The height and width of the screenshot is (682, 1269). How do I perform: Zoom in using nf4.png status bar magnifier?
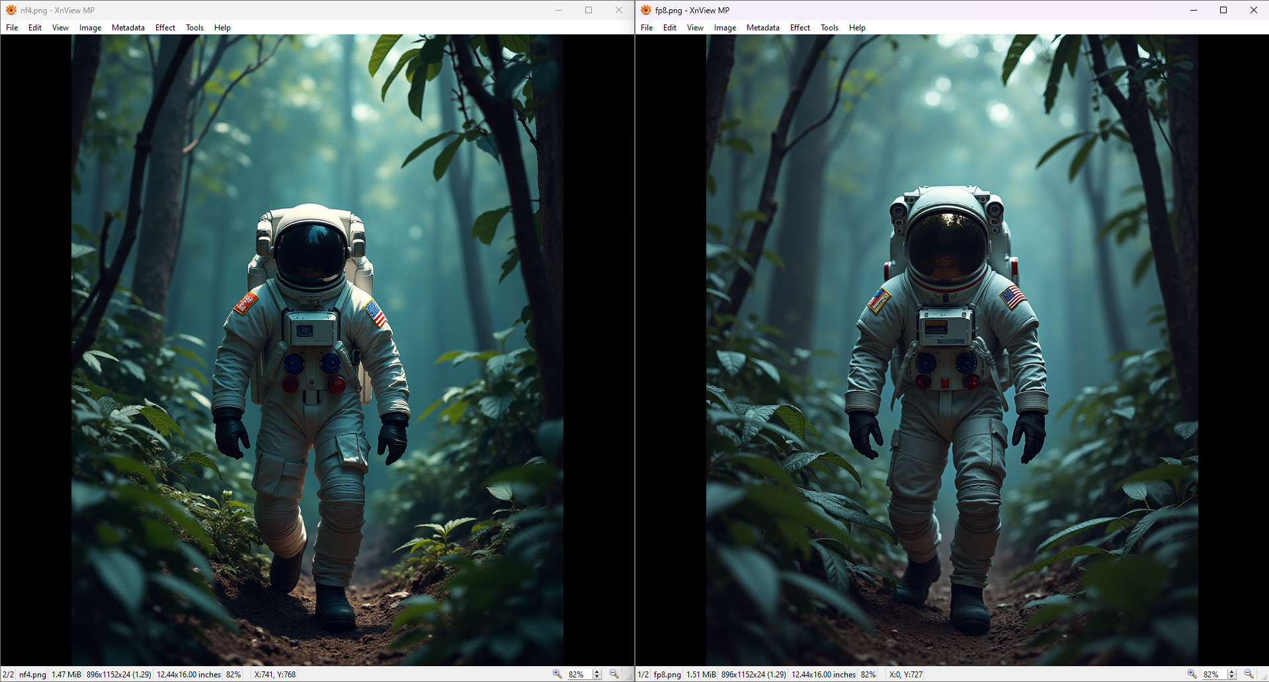pyautogui.click(x=557, y=674)
